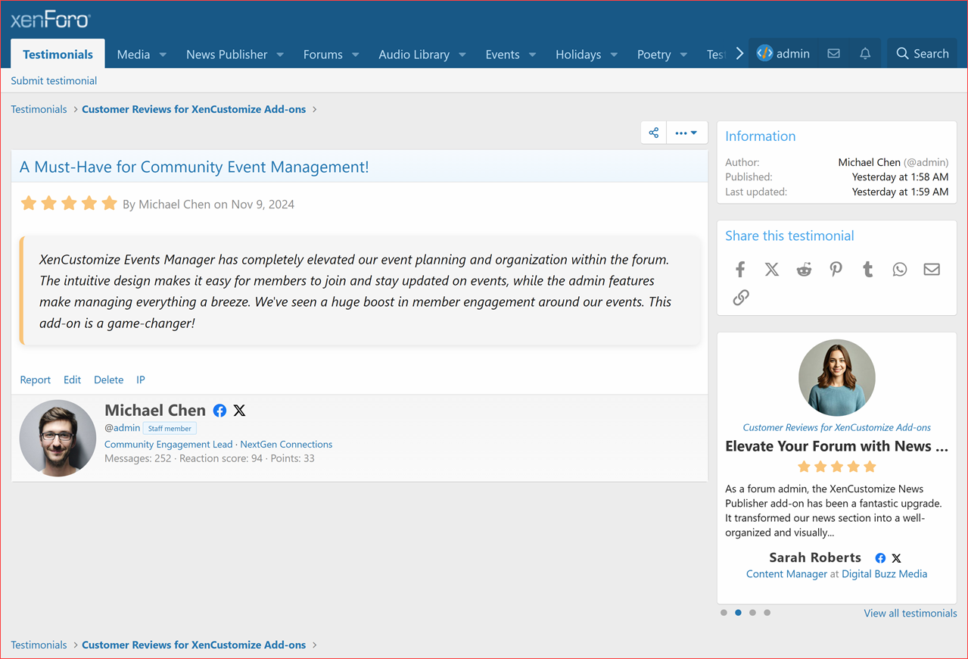Click Michael Chen's avatar photo
Viewport: 968px width, 659px height.
coord(58,438)
